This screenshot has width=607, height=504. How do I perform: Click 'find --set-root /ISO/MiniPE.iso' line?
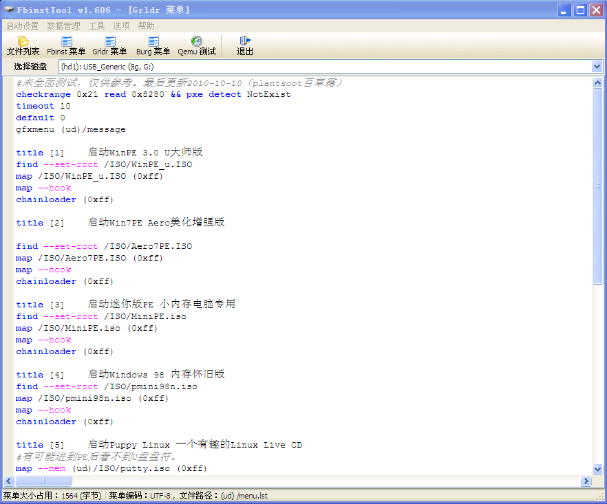click(101, 316)
